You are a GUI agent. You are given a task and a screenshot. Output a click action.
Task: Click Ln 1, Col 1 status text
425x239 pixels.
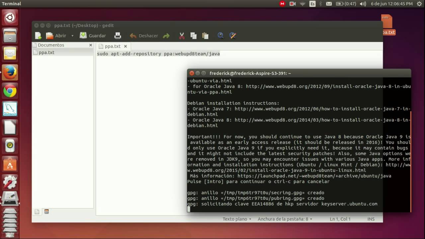(x=340, y=219)
